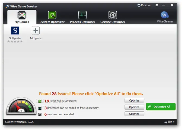The image size is (182, 130).
Task: Click the services gear icon beside 6
Action: [40, 114]
